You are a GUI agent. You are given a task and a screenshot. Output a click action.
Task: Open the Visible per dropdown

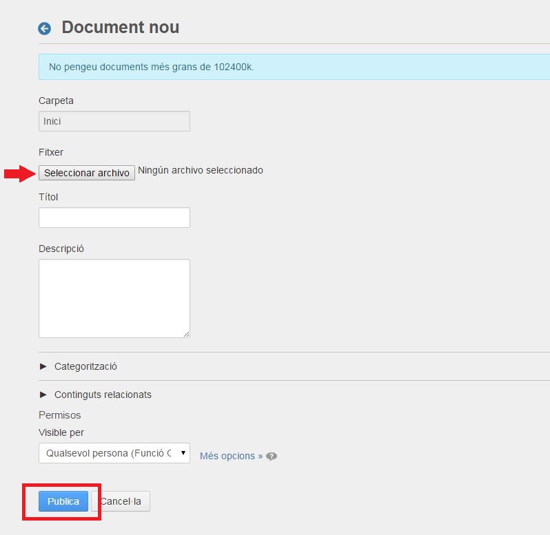point(114,453)
